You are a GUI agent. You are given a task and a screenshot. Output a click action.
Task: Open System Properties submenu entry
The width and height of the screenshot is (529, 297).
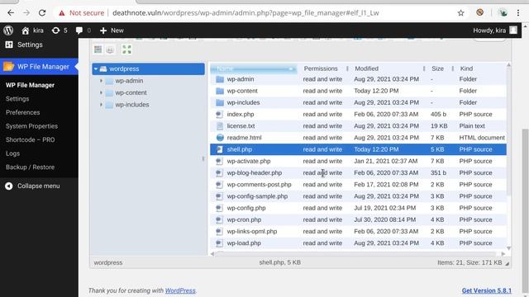click(x=31, y=126)
